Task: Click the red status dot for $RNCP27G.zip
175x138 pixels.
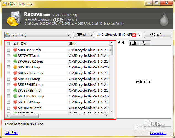Action: [15, 50]
